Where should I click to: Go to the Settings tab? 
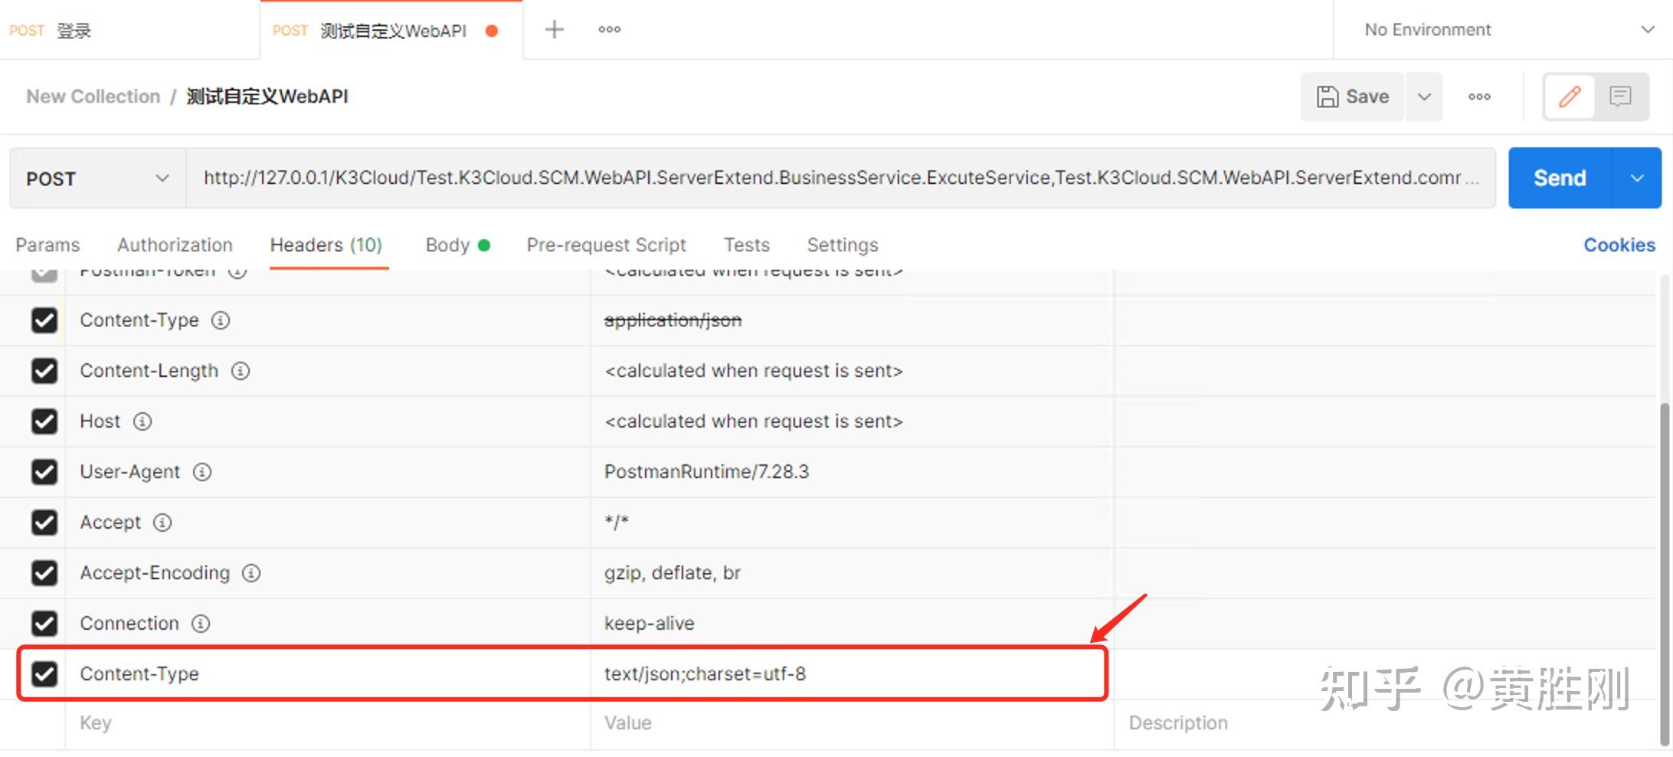click(842, 245)
